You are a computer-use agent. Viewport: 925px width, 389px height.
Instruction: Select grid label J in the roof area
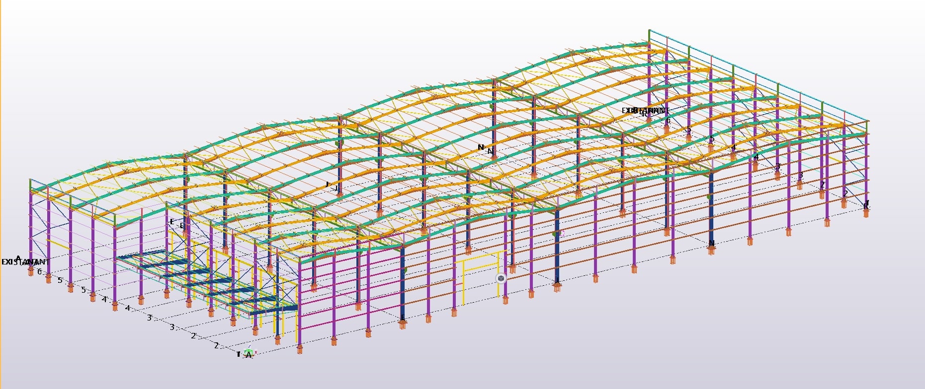pyautogui.click(x=327, y=185)
